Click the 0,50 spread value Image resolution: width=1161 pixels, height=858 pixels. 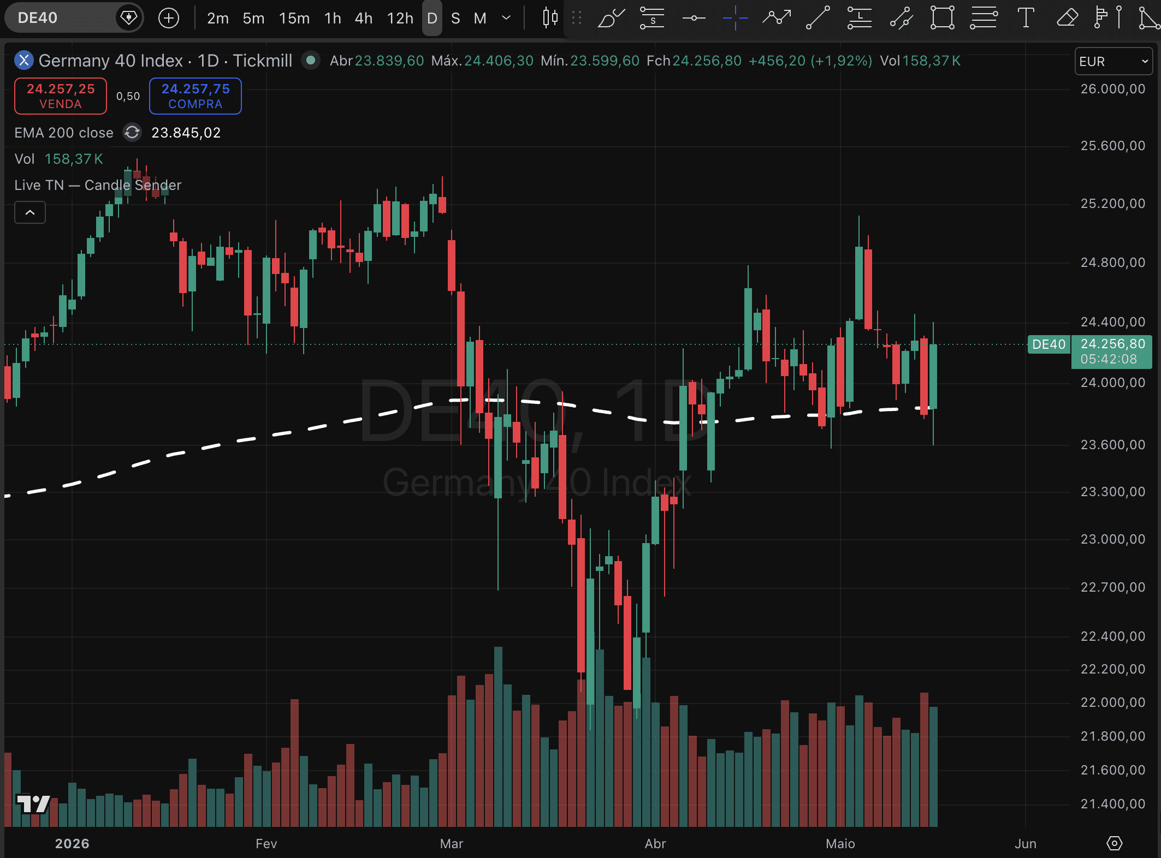128,97
